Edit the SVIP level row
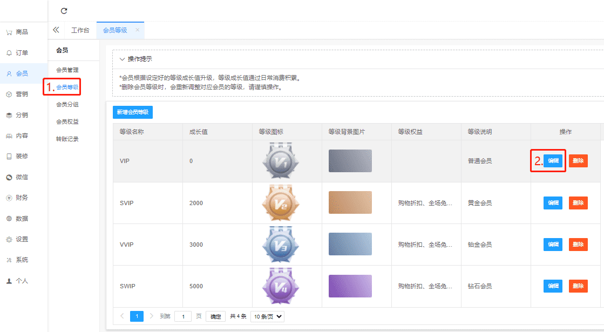Image resolution: width=604 pixels, height=332 pixels. (553, 203)
